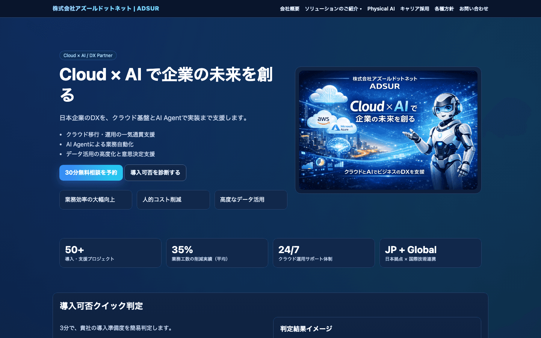
Task: Click the Cloud × AI / DX Partner badge
Action: pos(88,56)
